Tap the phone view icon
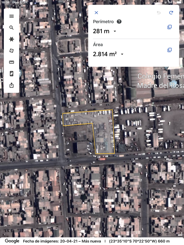Viewport: 184px width, 245px height. 11,73
